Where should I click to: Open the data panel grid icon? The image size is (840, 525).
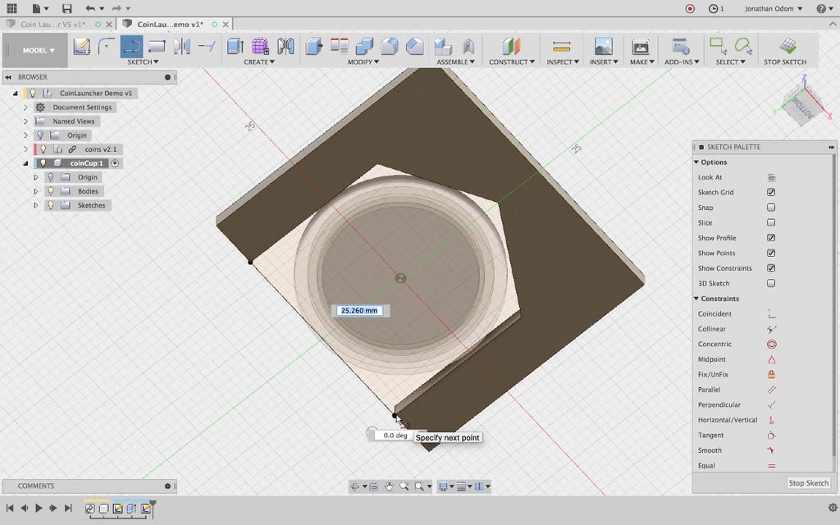11,8
